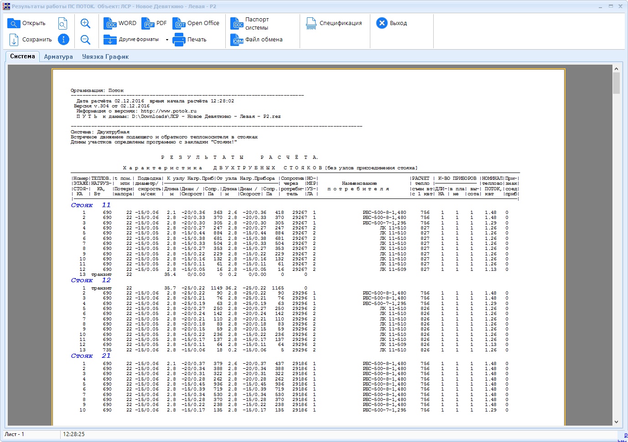
Task: Click the document preview magnifier icon
Action: tap(63, 23)
